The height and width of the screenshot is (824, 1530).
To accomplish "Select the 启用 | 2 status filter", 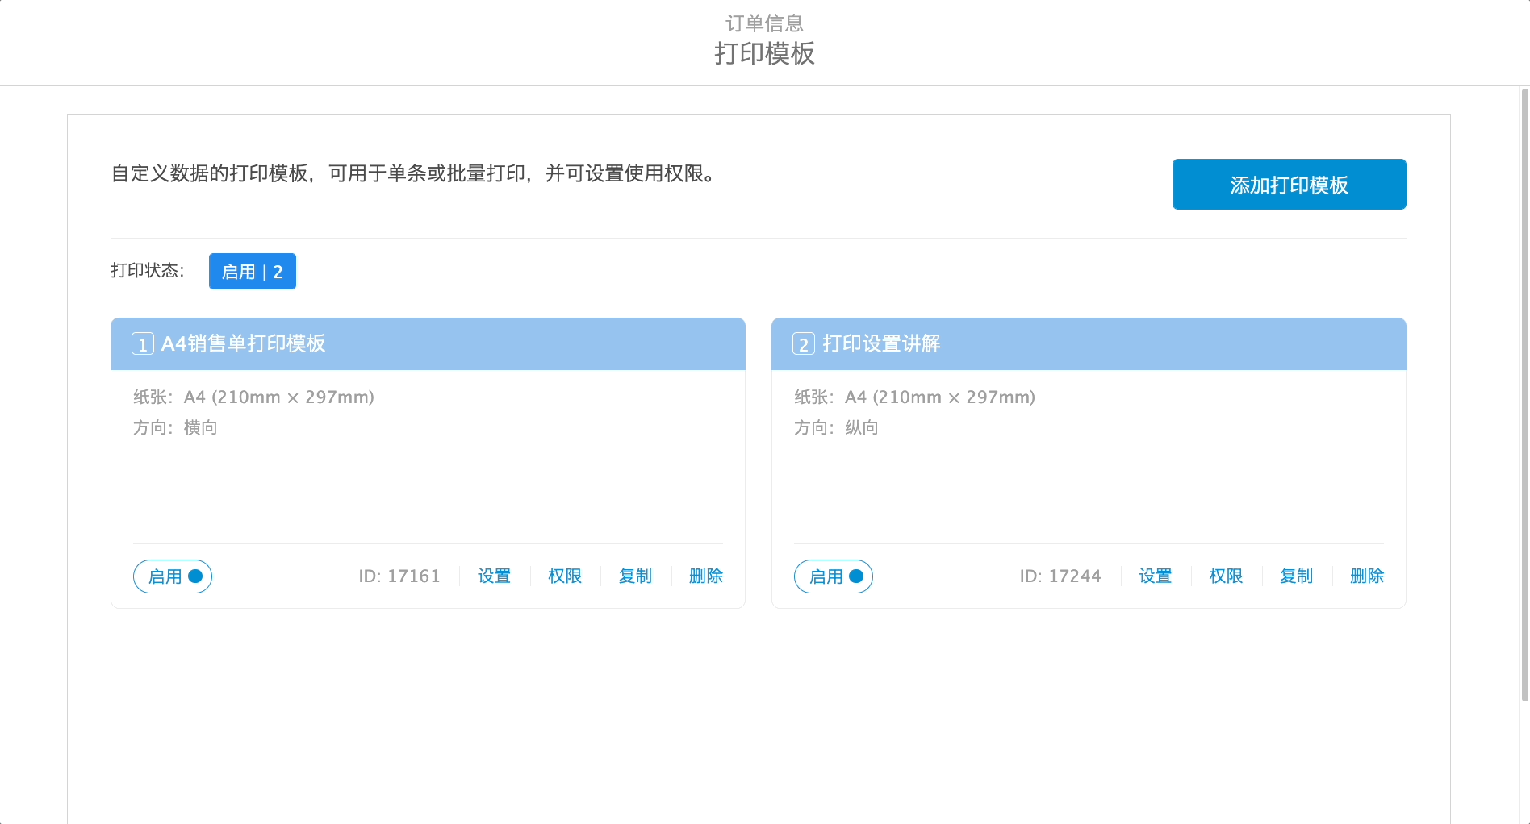I will pyautogui.click(x=253, y=271).
